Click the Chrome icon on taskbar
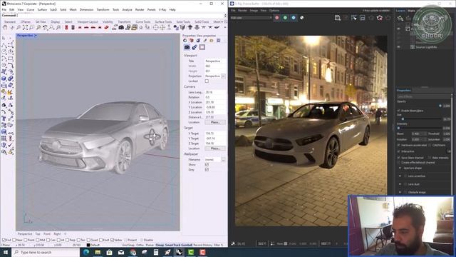Image resolution: width=456 pixels, height=257 pixels. (133, 252)
